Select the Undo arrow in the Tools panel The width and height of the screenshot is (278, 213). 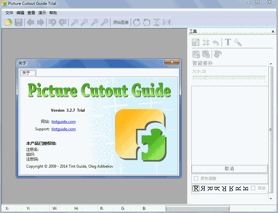pos(216,42)
